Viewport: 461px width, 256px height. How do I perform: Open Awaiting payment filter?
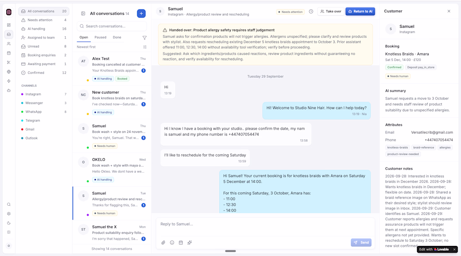[44, 64]
